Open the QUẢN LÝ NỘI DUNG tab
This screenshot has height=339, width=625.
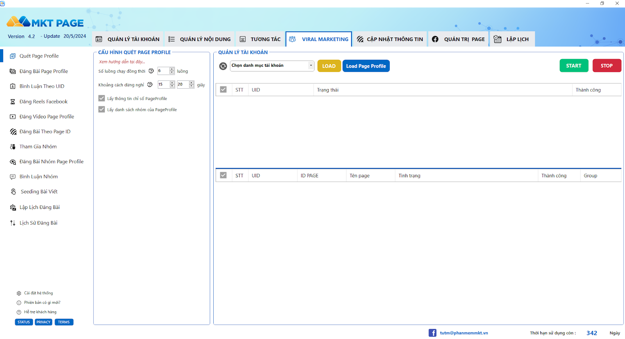[x=200, y=39]
